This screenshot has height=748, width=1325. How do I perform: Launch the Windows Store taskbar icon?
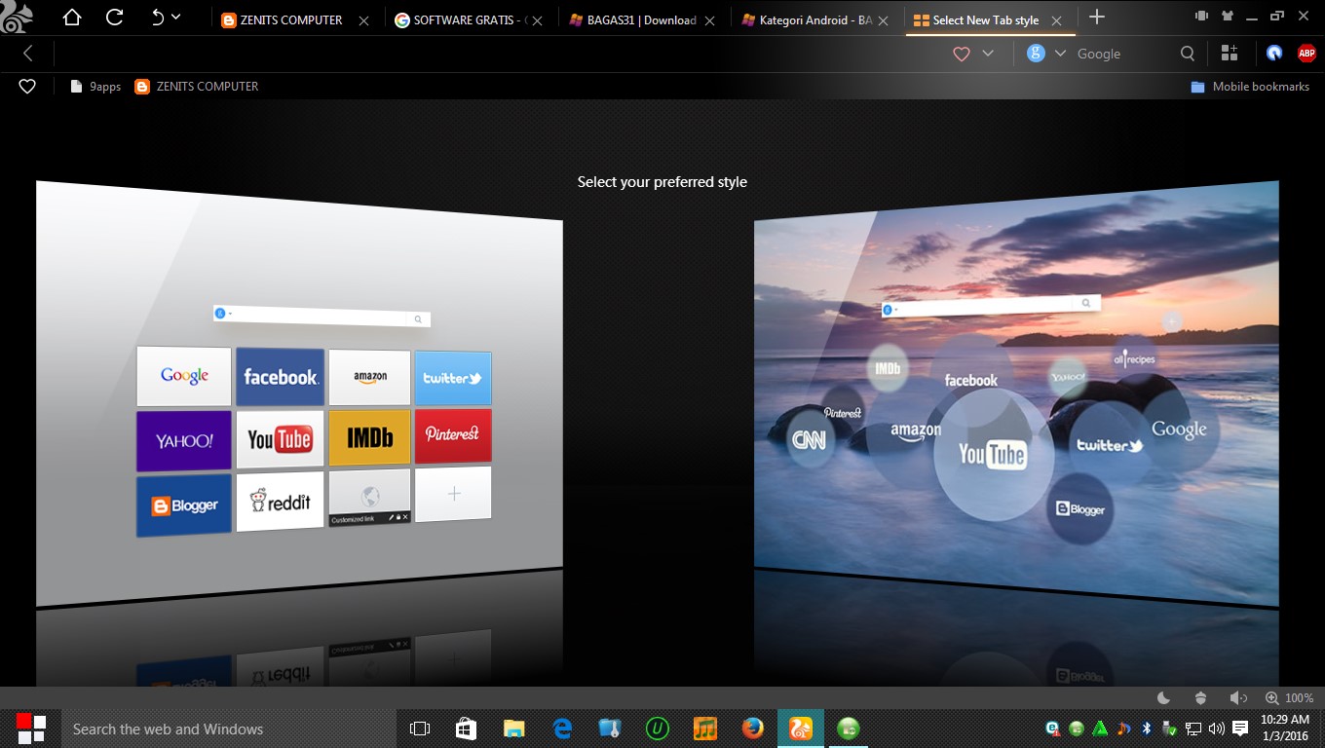coord(466,729)
